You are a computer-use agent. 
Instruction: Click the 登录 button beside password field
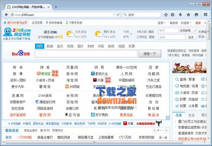coord(191,37)
